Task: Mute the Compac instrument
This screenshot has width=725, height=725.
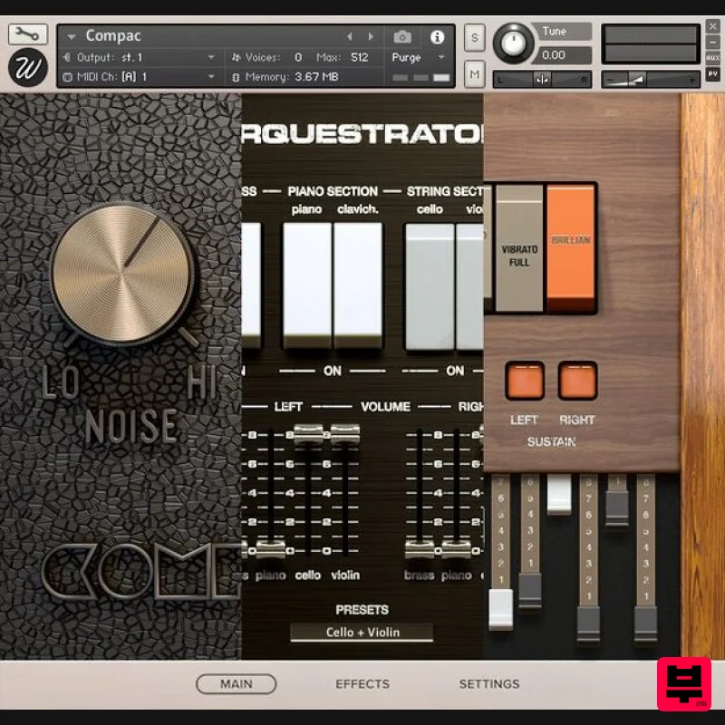Action: tap(473, 72)
